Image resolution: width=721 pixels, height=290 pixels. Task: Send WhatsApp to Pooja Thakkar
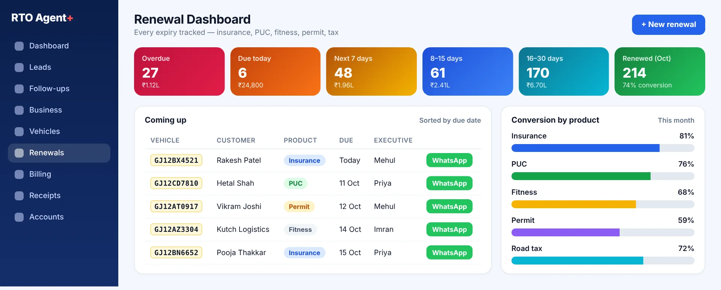coord(449,253)
